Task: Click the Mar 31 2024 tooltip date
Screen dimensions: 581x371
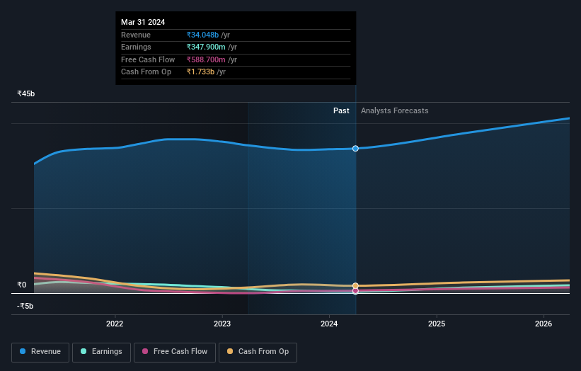Action: pos(143,22)
